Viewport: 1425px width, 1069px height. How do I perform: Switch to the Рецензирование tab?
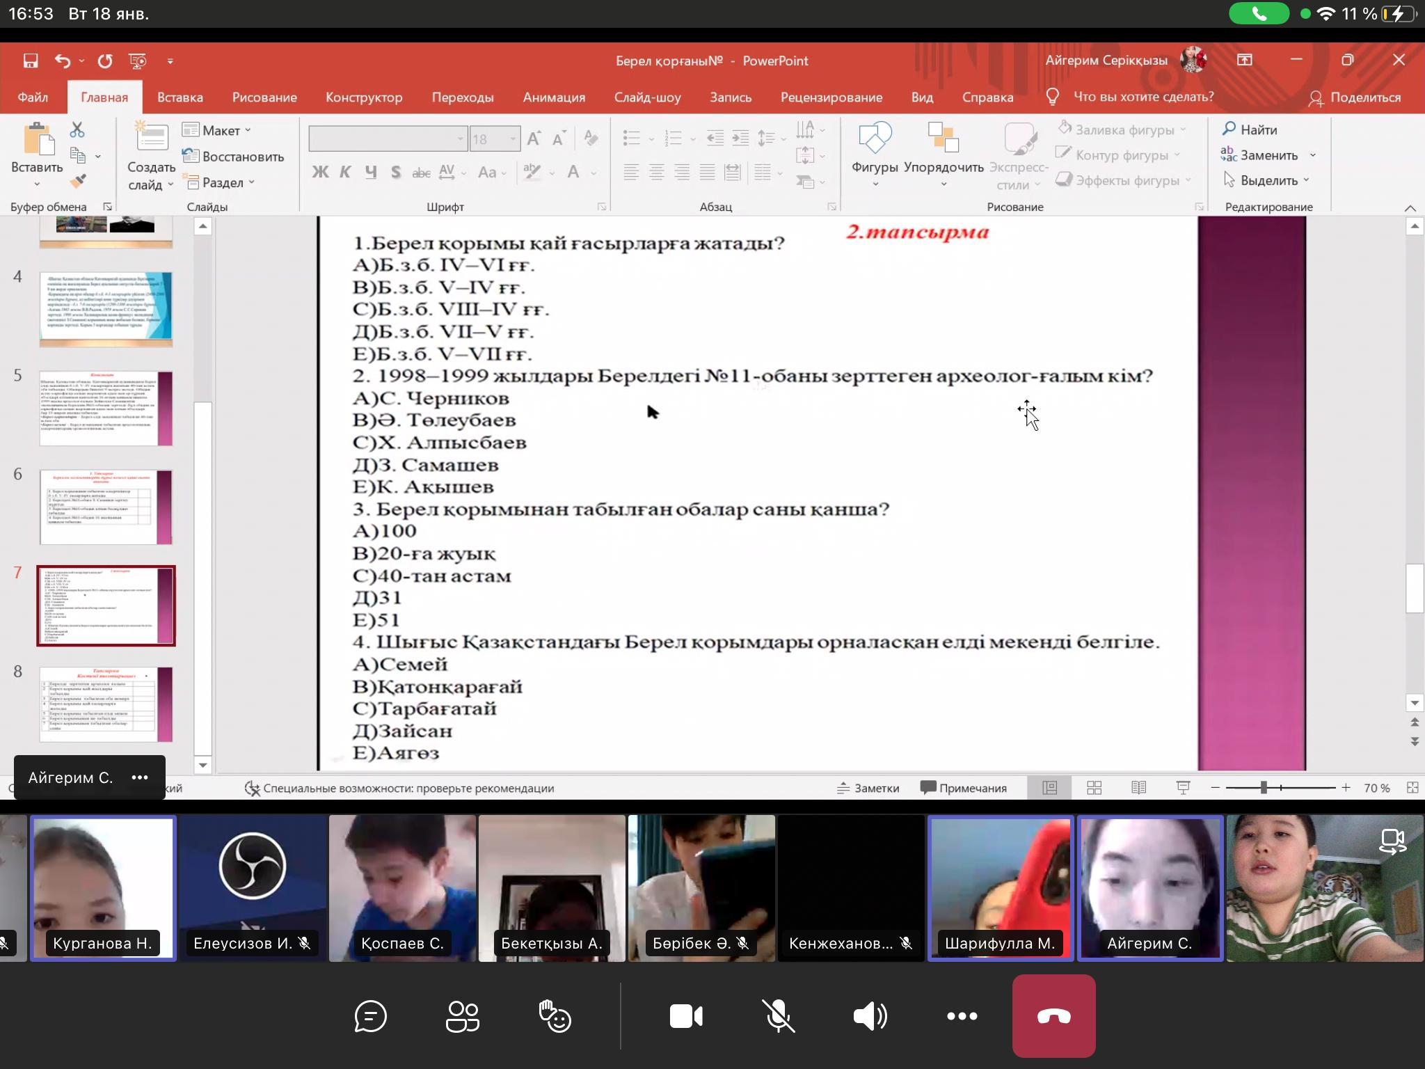(831, 97)
